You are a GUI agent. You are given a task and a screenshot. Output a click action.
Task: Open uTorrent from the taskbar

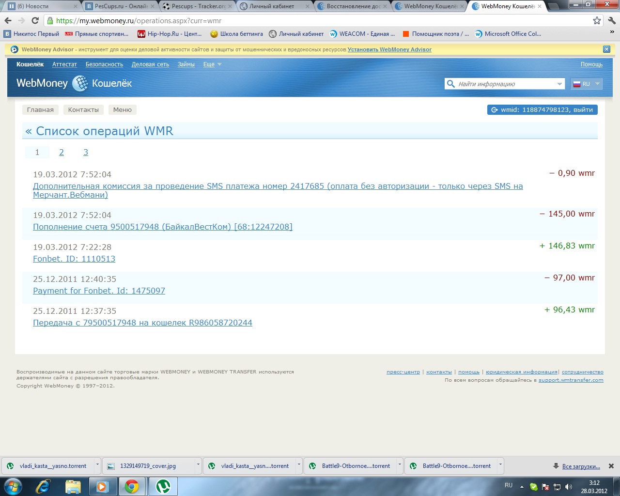(x=163, y=486)
